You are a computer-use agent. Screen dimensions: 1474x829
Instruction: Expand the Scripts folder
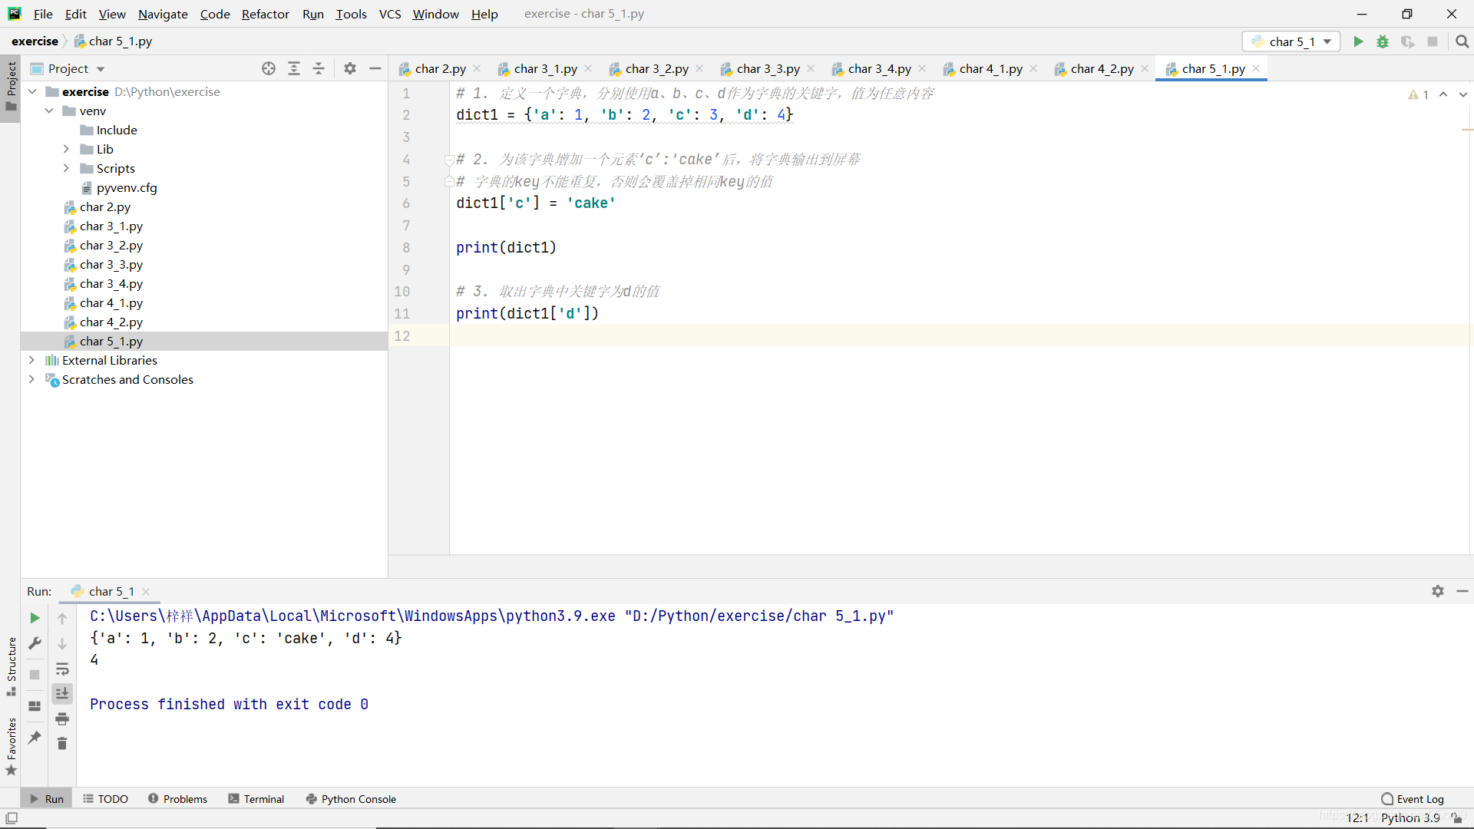(x=66, y=168)
